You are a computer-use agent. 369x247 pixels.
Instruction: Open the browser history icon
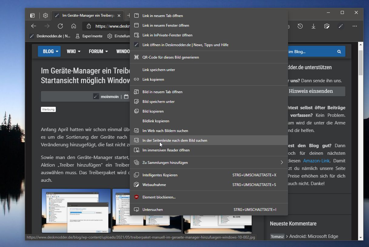(300, 26)
